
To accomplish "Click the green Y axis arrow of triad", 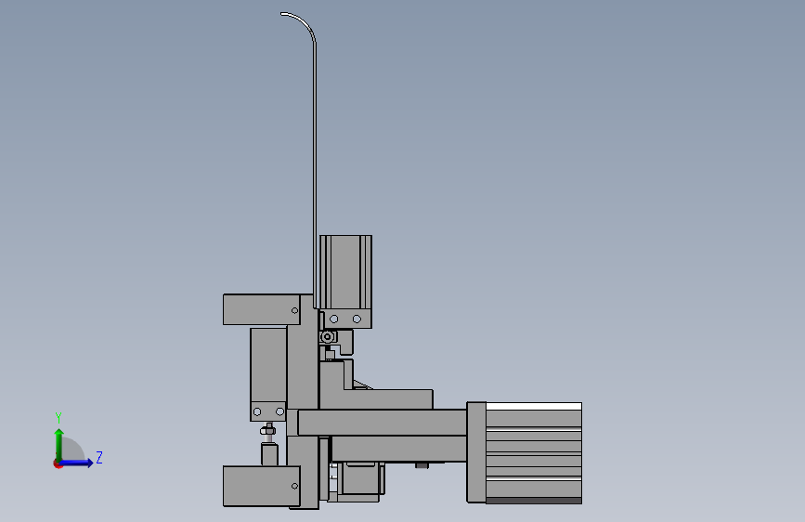I will click(59, 444).
